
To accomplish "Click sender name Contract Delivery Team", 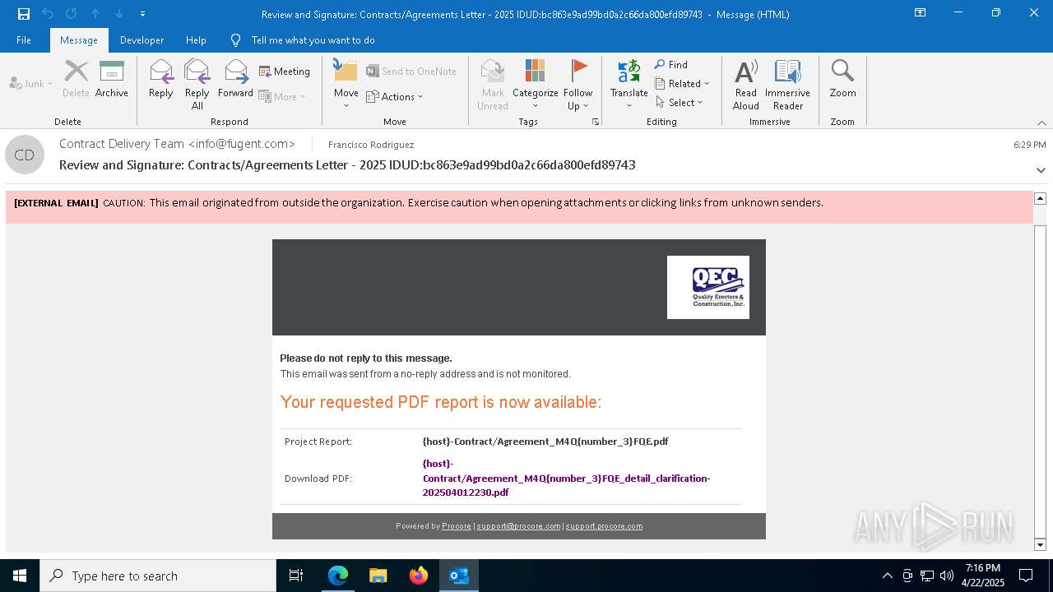I will coord(177,144).
